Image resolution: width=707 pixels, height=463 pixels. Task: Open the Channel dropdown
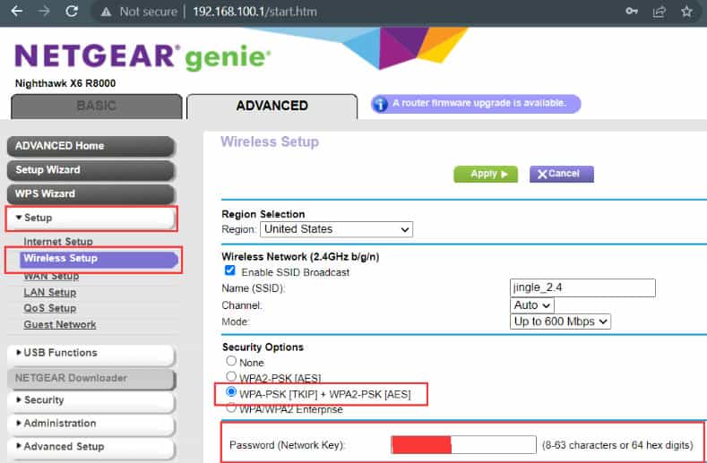532,305
